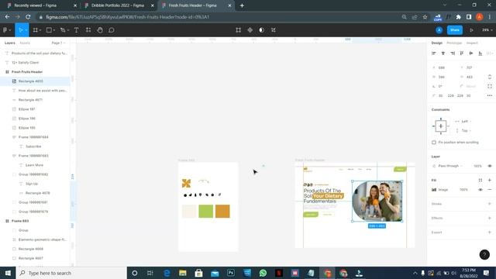This screenshot has width=496, height=279.
Task: Open Pass through blend mode dropdown
Action: 448,166
